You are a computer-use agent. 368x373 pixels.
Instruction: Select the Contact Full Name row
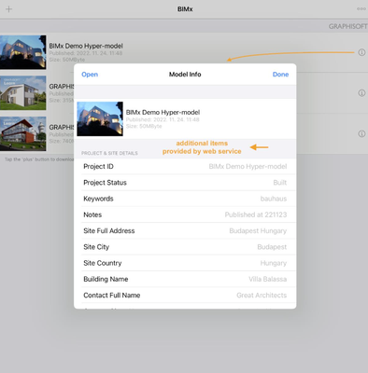pos(185,295)
